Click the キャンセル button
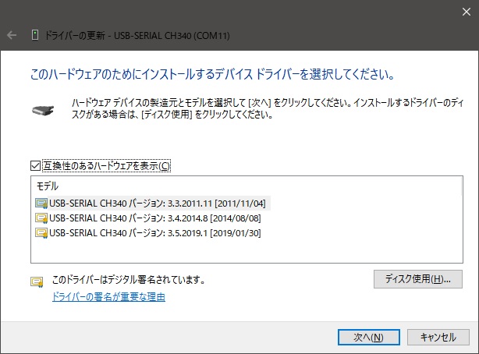The image size is (479, 354). point(438,337)
